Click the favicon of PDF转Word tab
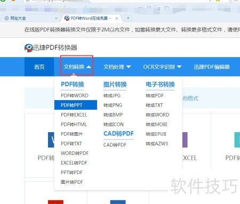Viewport: 240px width, 204px height. click(x=67, y=18)
